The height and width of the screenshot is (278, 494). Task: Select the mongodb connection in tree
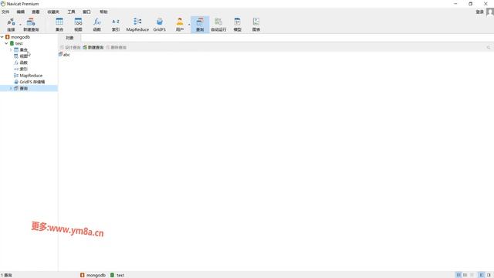pos(18,37)
